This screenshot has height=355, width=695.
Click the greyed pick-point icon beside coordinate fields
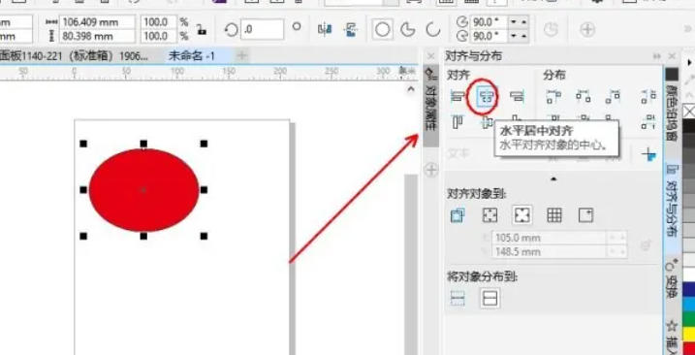coord(647,244)
